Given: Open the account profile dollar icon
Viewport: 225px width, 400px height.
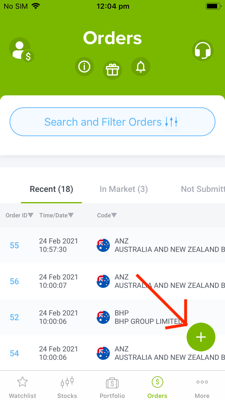Looking at the screenshot, I should [x=21, y=49].
